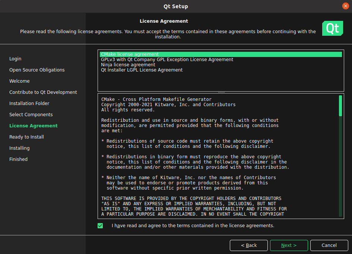
Task: Cancel the Qt installation
Action: [329, 245]
